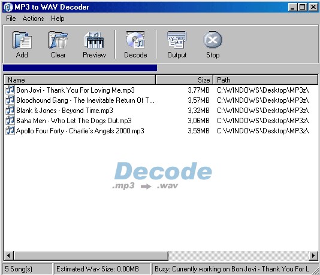This screenshot has width=320, height=275.
Task: Open the Output settings icon
Action: [177, 40]
